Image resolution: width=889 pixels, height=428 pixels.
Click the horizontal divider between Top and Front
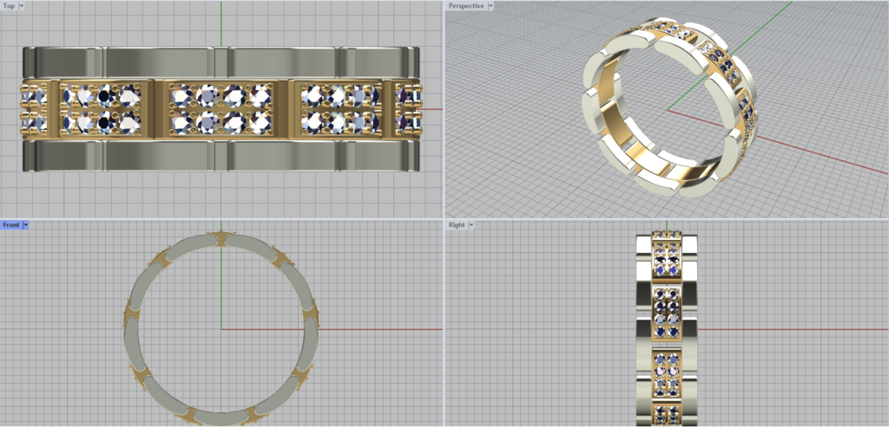point(222,218)
